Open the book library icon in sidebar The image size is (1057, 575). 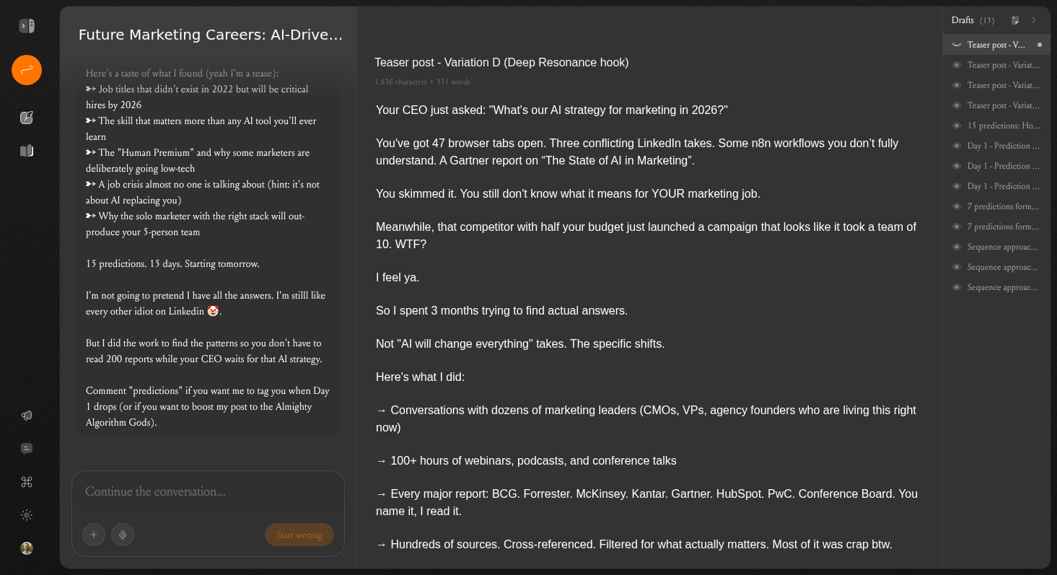coord(27,151)
